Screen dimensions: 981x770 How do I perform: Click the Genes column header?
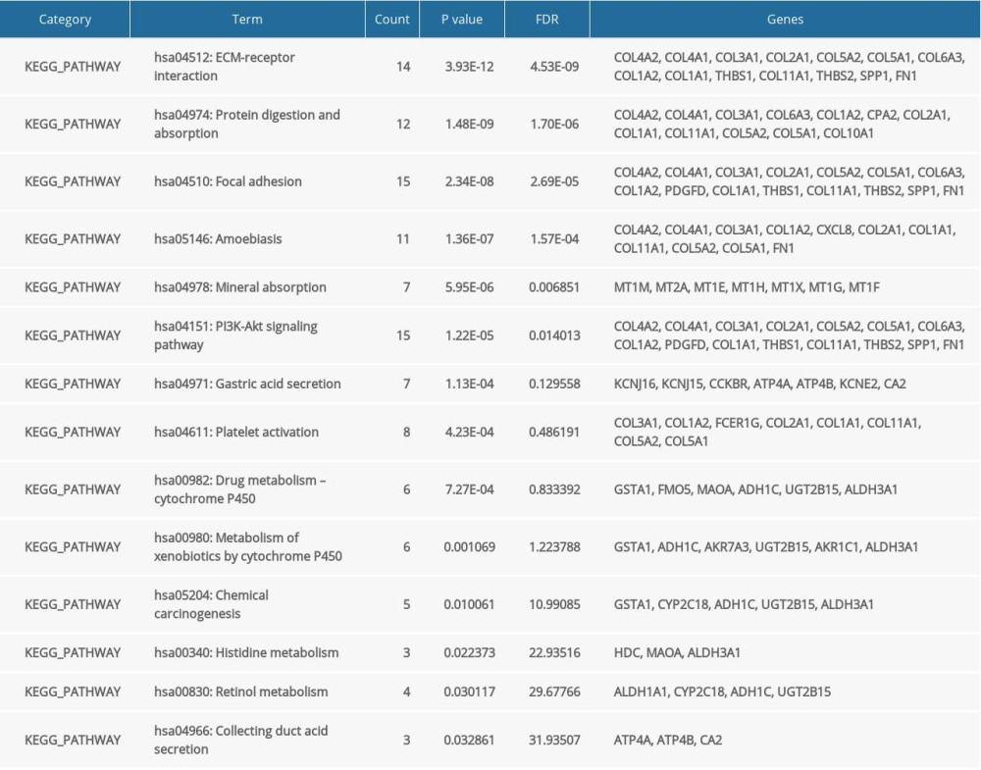pos(784,19)
